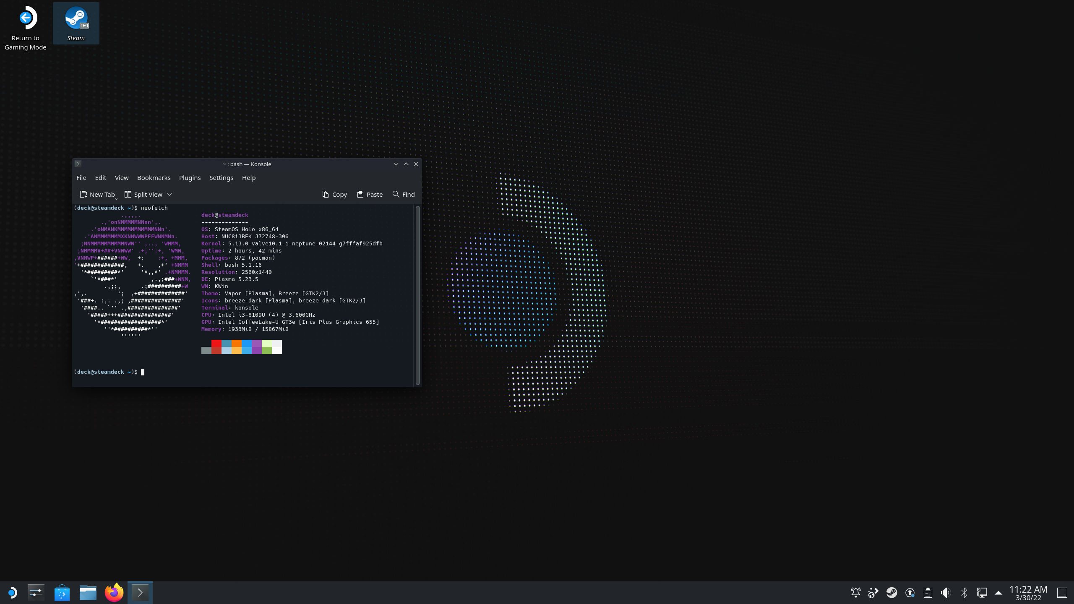Screen dimensions: 1074x604
Task: Click New Tab in the Konsole toolbar
Action: point(97,195)
